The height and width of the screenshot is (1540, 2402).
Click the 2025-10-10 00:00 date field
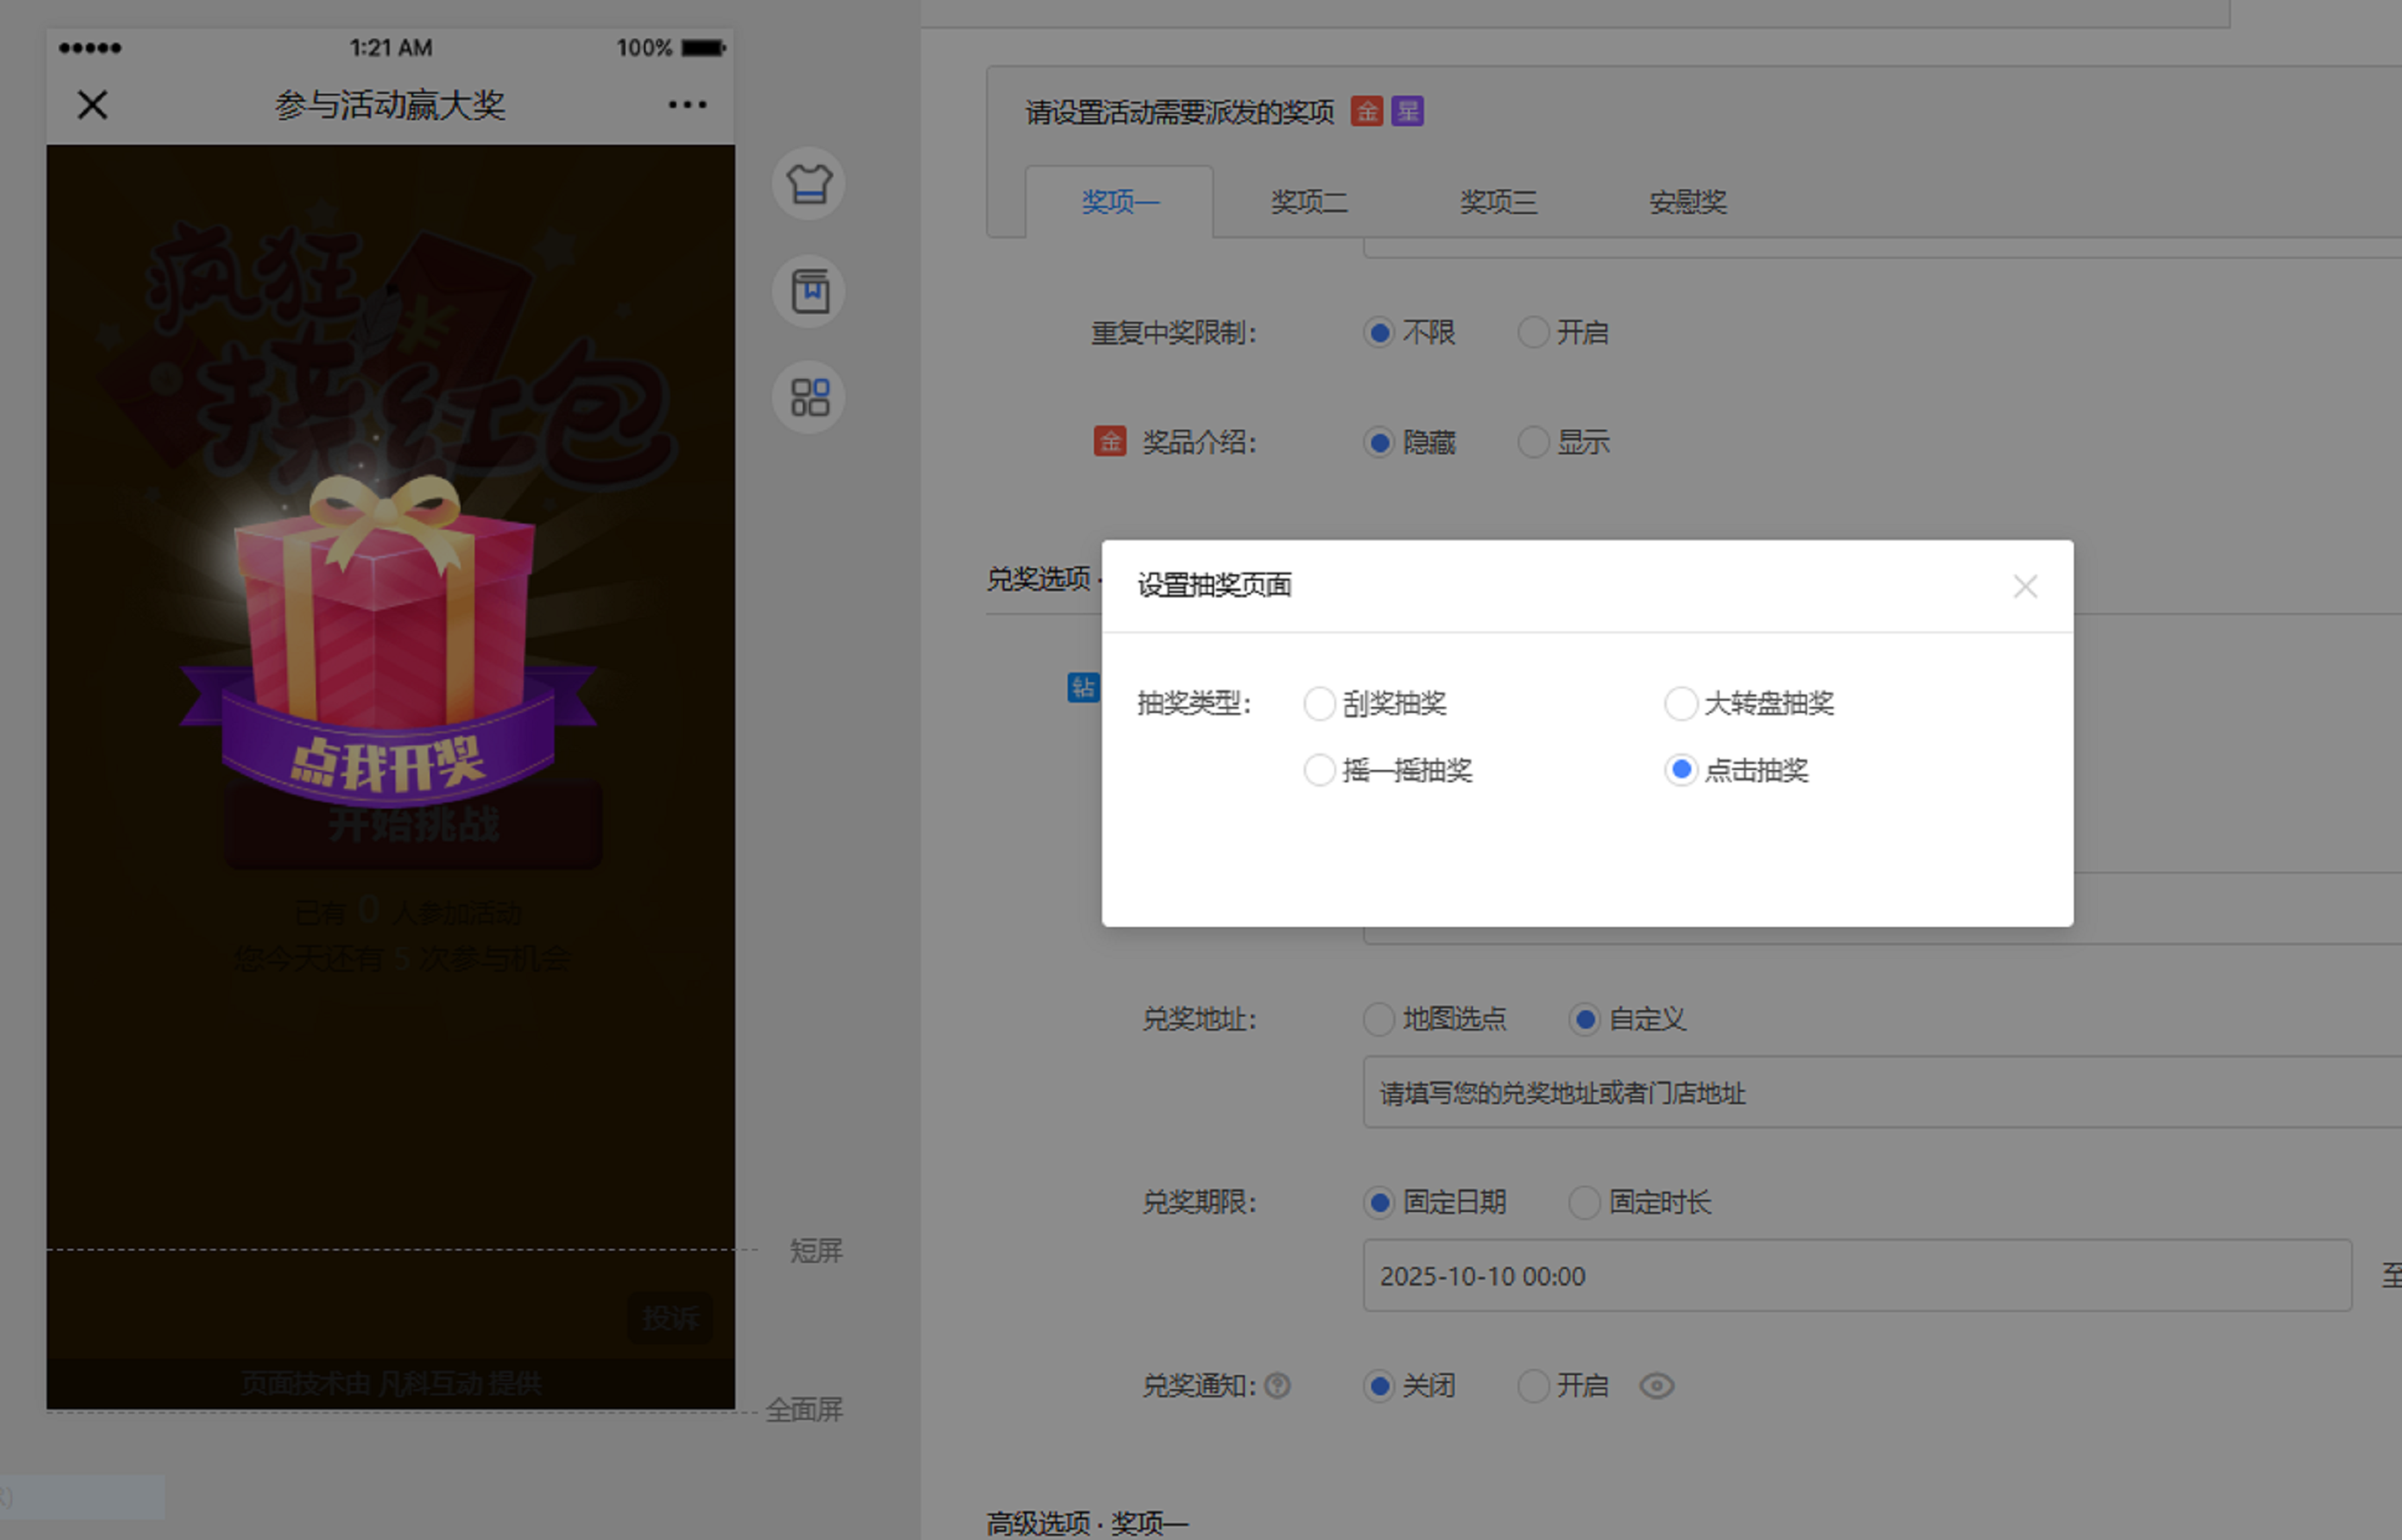click(x=1855, y=1276)
